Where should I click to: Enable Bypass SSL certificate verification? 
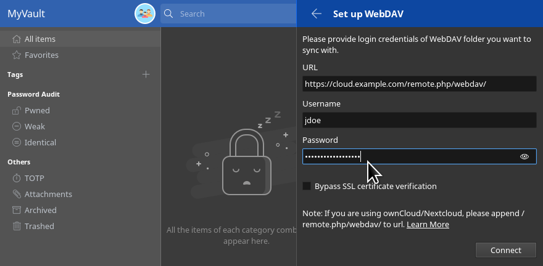307,186
